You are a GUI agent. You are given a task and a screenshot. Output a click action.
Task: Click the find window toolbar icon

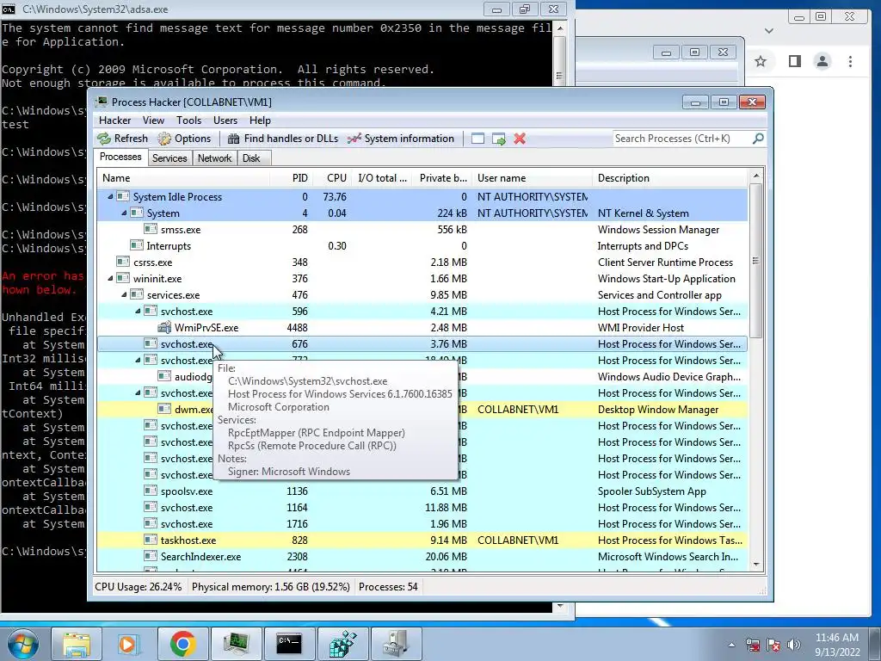pos(477,139)
